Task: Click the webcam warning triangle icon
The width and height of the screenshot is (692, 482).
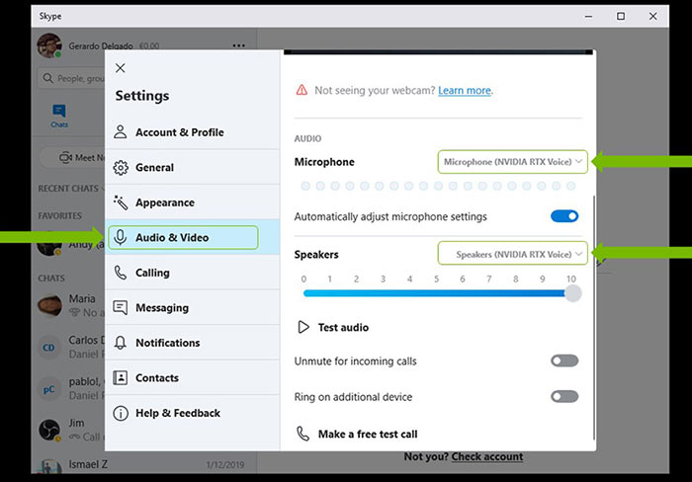Action: point(302,90)
